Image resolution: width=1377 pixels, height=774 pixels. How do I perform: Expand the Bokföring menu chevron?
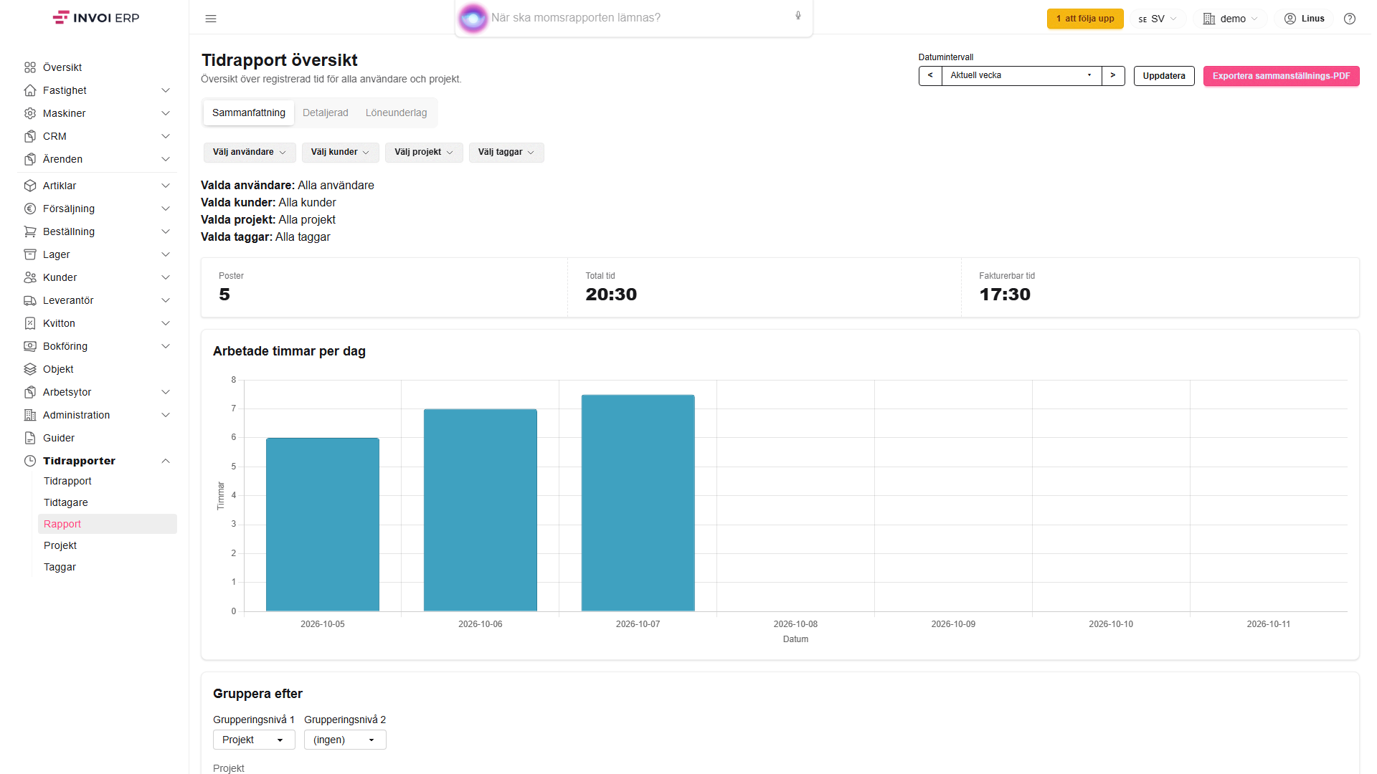tap(166, 346)
